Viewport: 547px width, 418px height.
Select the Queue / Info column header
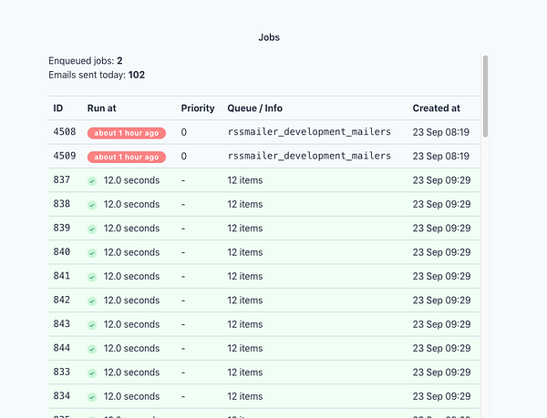coord(254,108)
